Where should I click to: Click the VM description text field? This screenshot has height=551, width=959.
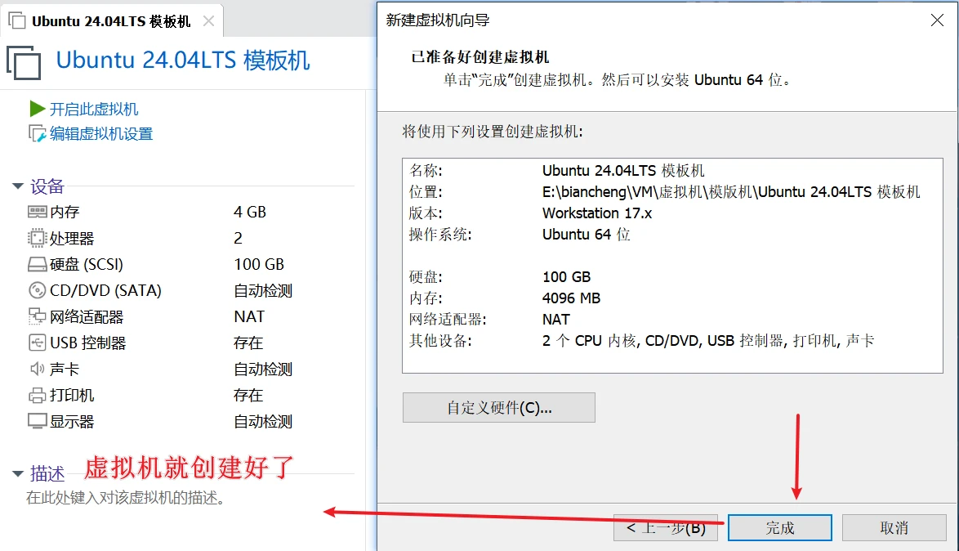125,497
